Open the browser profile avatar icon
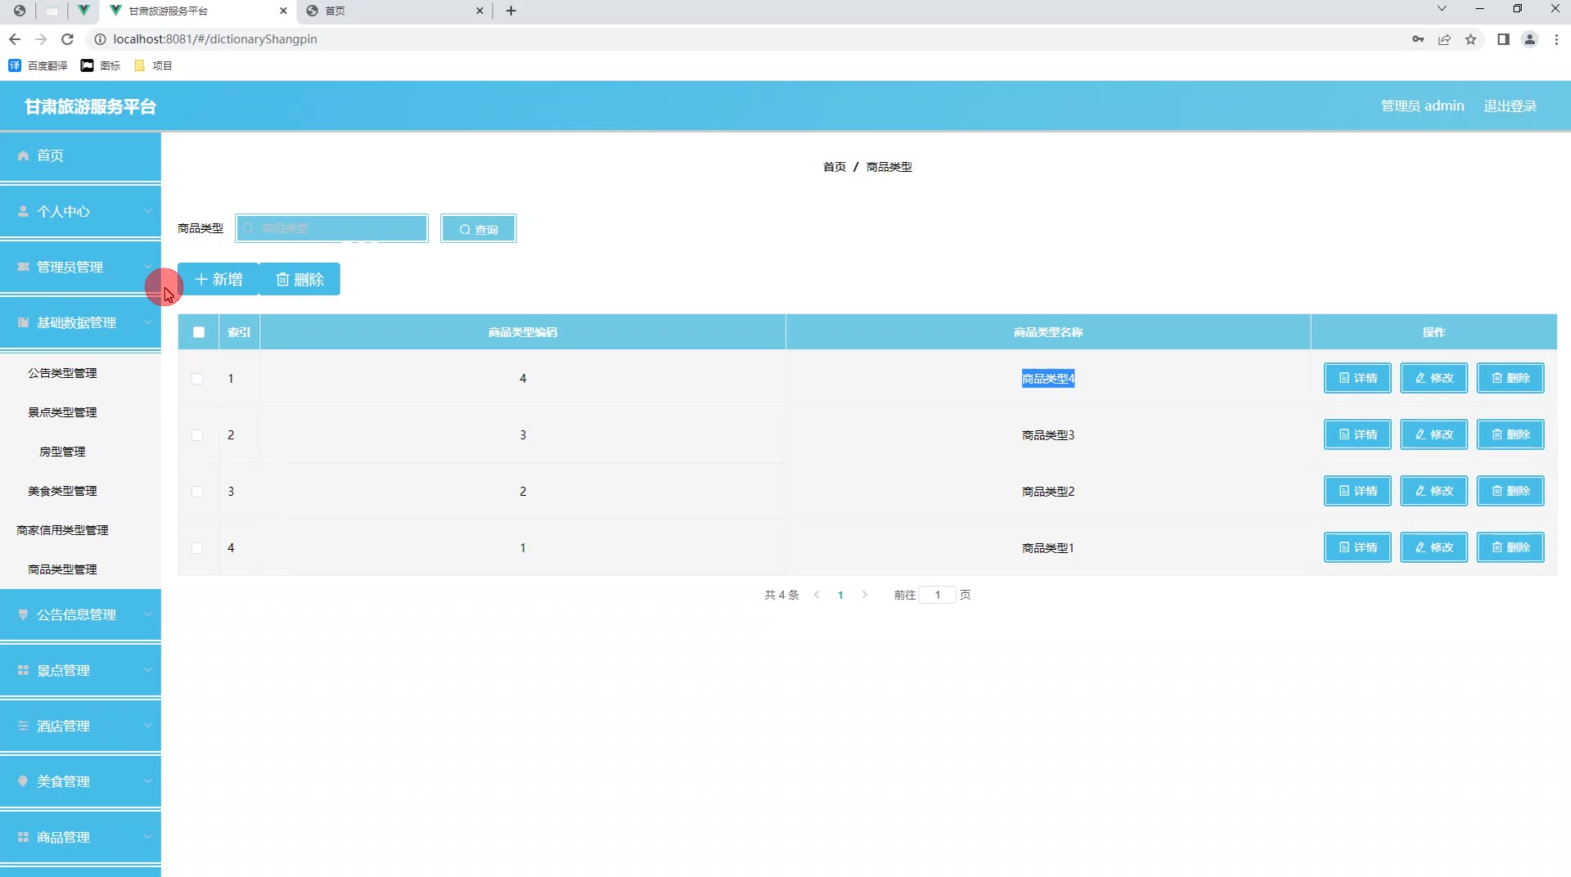This screenshot has height=877, width=1571. [1529, 39]
